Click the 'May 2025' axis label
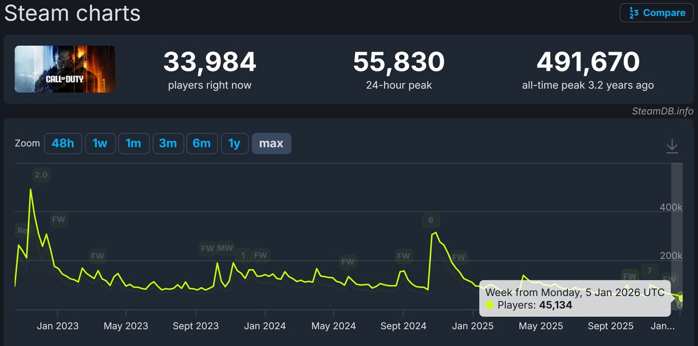 (540, 326)
